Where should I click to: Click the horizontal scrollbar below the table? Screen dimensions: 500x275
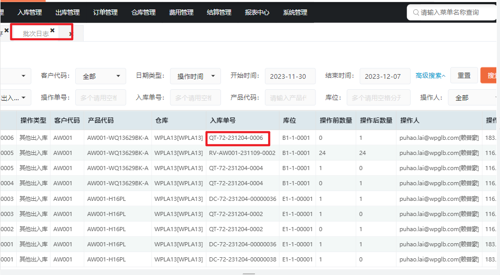[249, 273]
